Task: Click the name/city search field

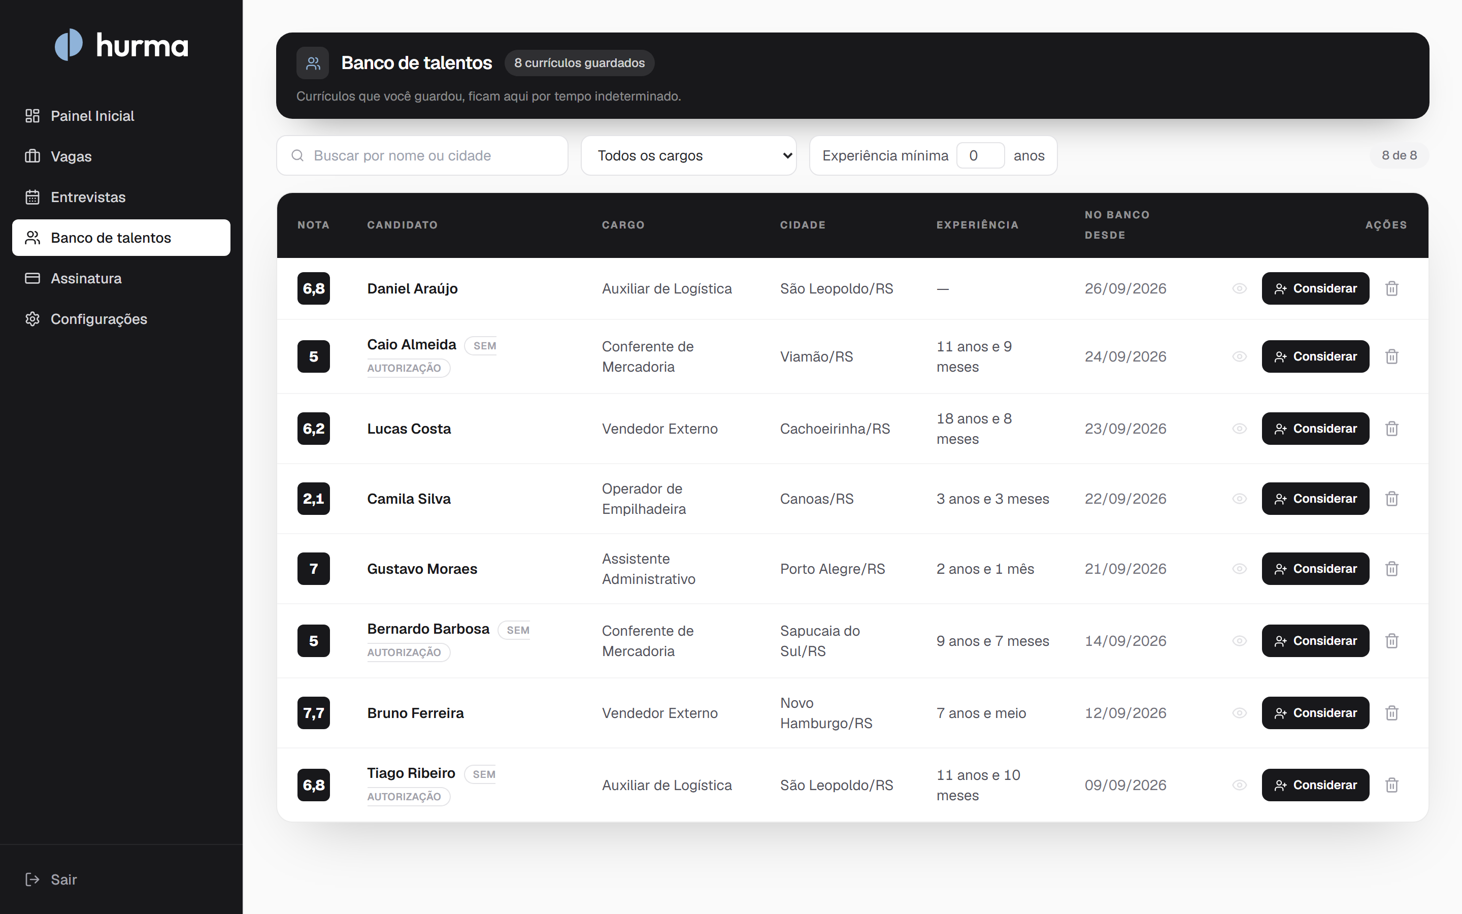Action: tap(422, 155)
